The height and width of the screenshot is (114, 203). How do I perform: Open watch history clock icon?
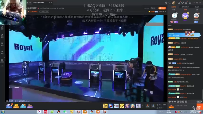coord(166,3)
